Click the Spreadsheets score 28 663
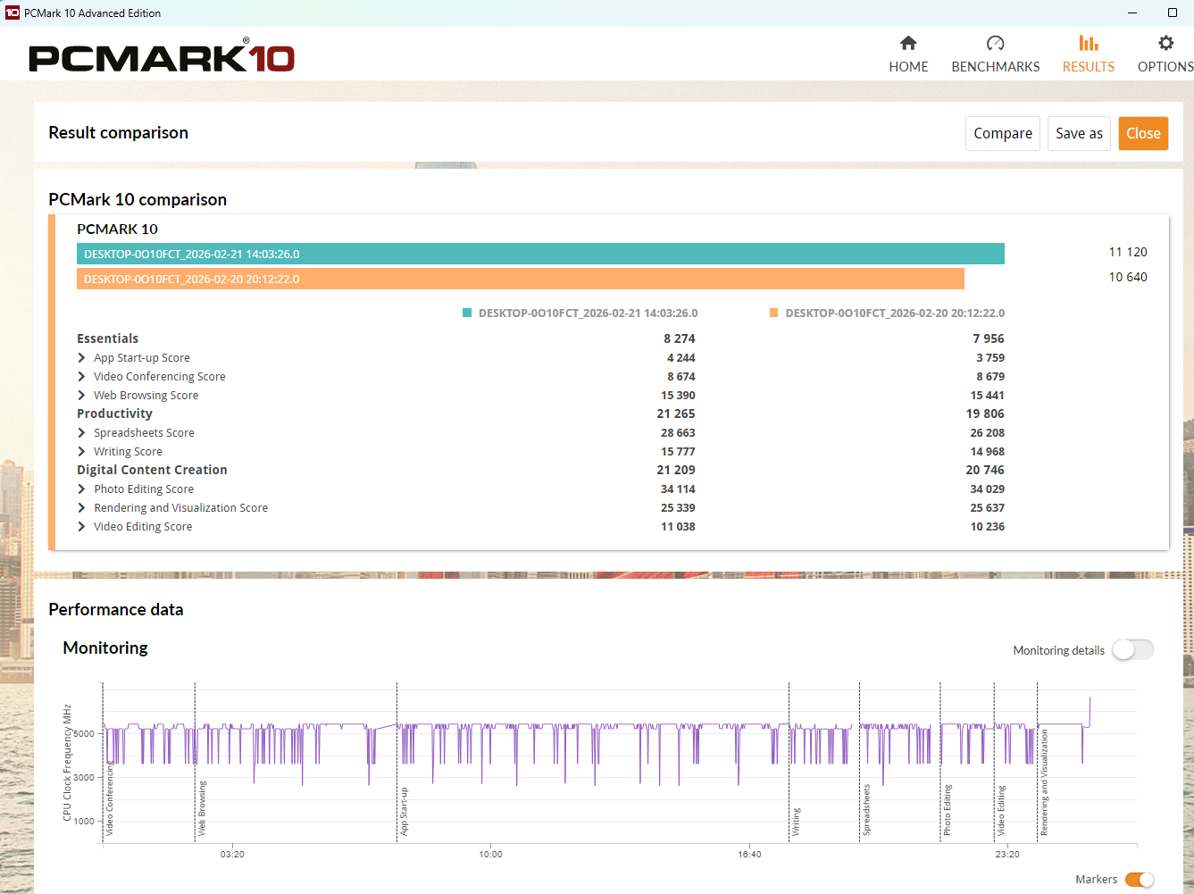 678,433
